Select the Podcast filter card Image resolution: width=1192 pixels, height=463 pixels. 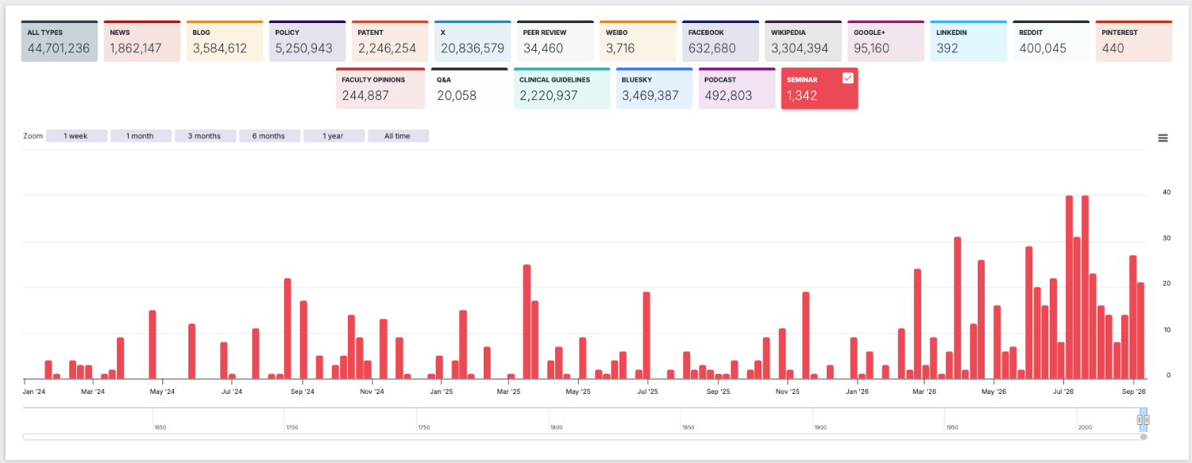click(x=737, y=88)
